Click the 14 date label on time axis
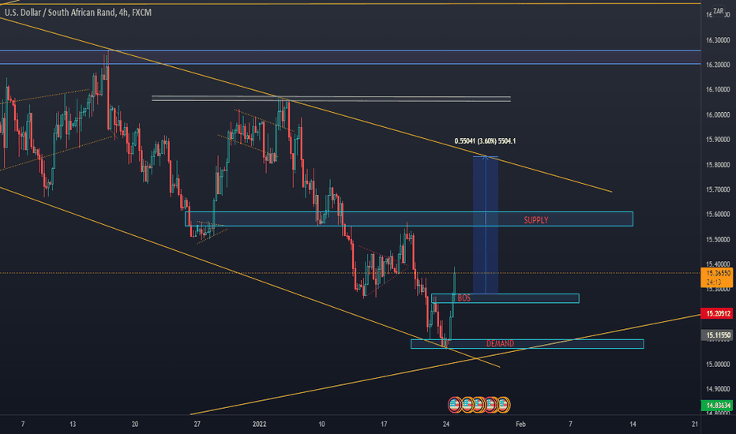The height and width of the screenshot is (434, 736). tap(633, 425)
